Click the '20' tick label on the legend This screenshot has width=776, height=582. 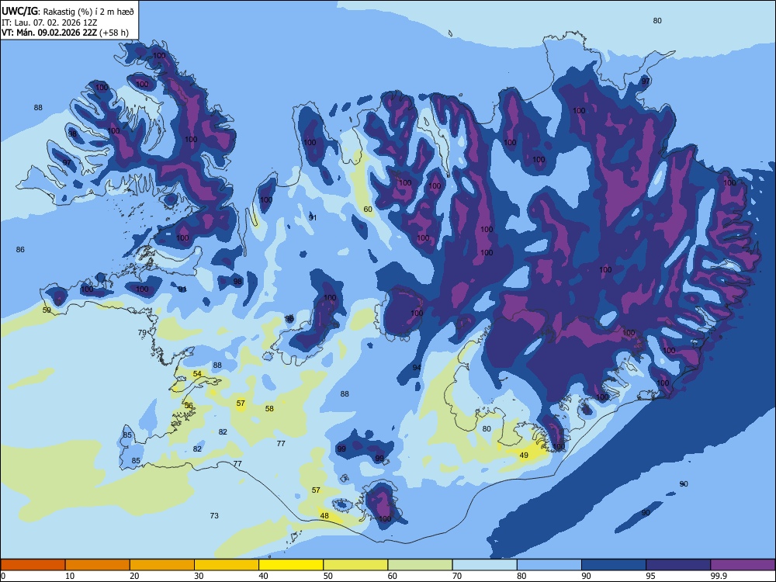134,576
